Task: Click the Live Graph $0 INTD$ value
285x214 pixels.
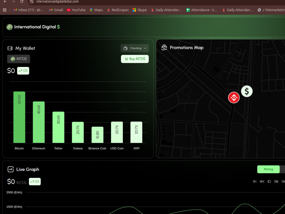Action: pos(17,182)
